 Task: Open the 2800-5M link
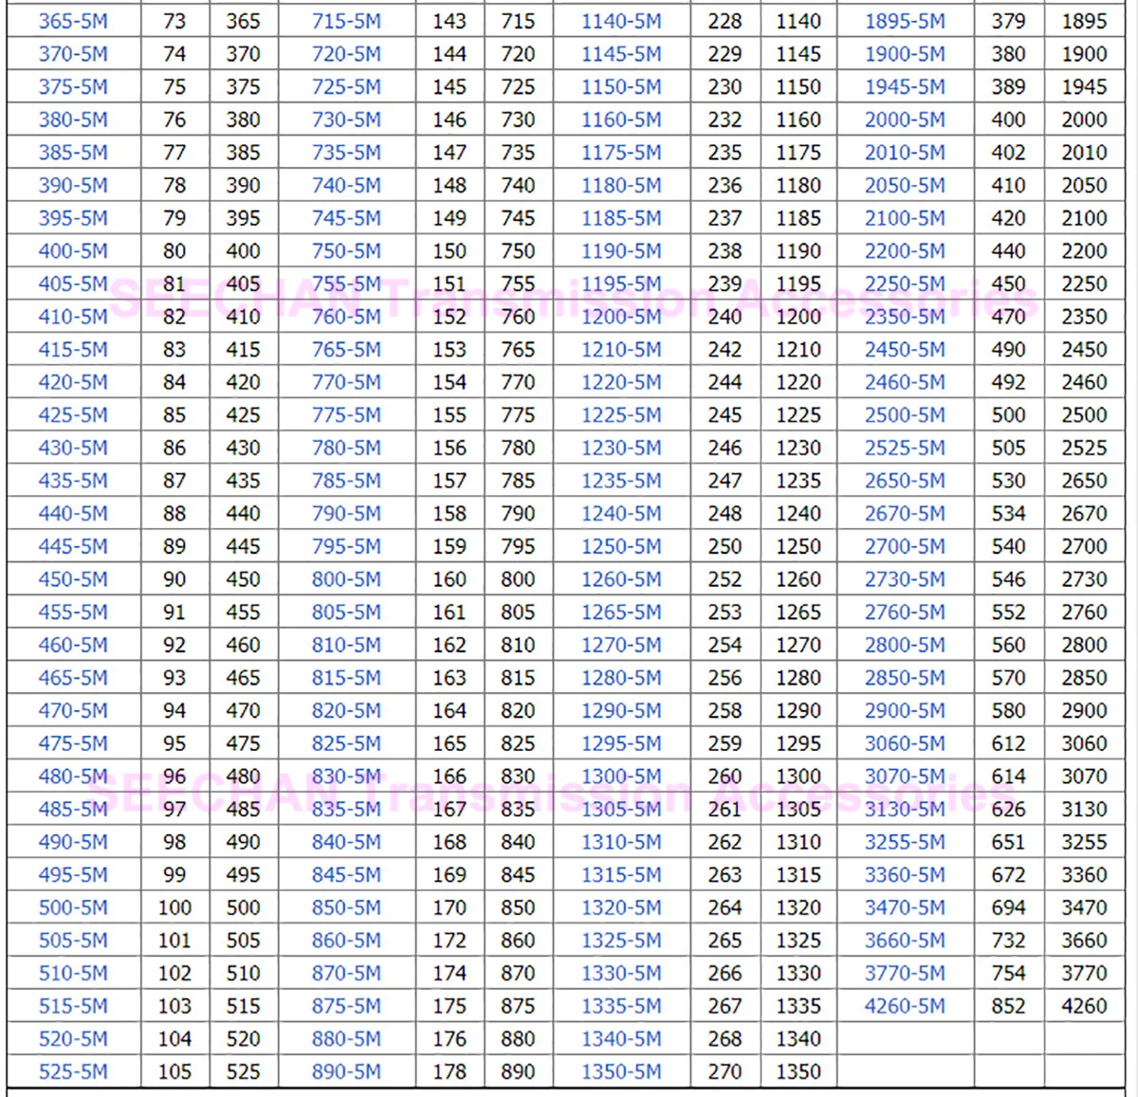click(x=905, y=645)
